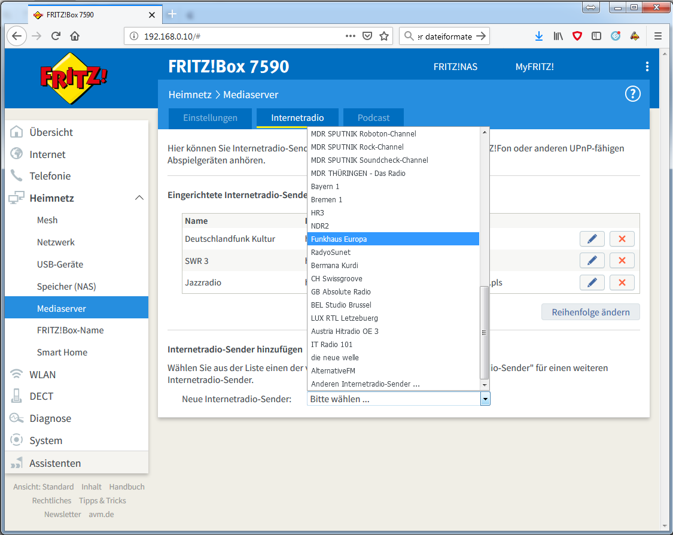Click the Bitte wählen dropdown arrow
673x535 pixels.
(485, 399)
